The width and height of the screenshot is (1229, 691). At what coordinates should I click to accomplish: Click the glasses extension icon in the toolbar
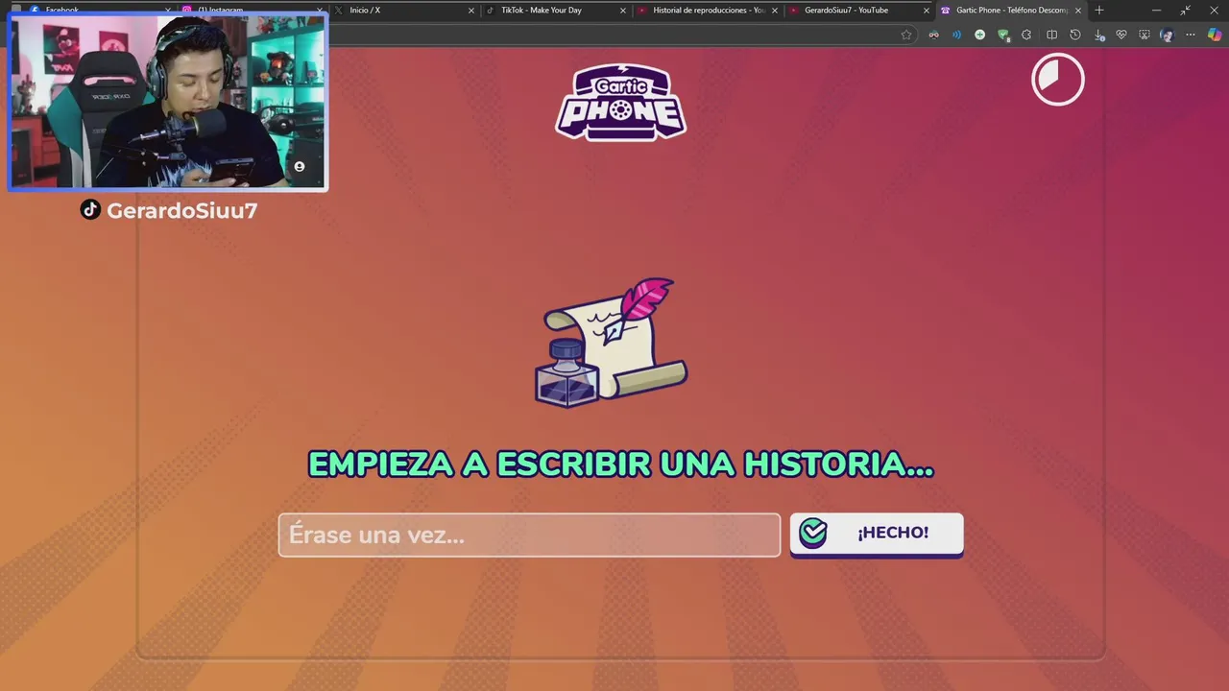pos(933,35)
